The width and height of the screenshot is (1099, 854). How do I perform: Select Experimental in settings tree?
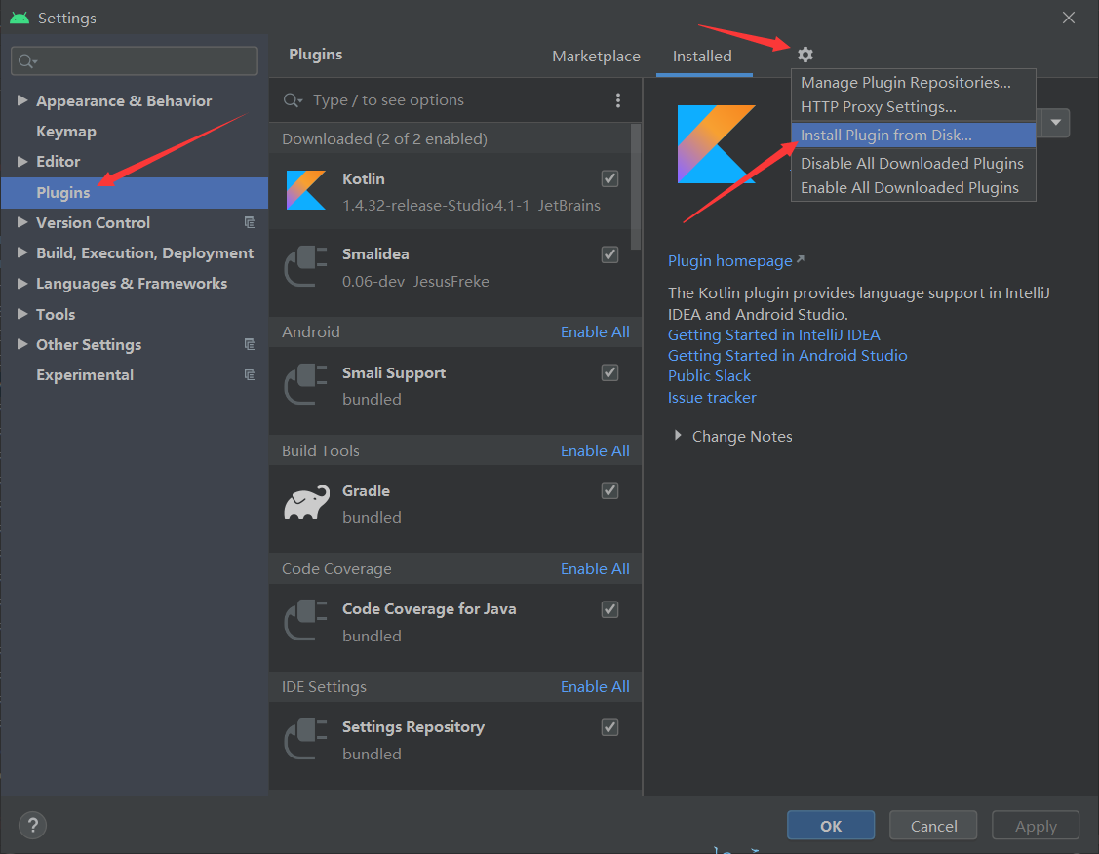click(85, 374)
